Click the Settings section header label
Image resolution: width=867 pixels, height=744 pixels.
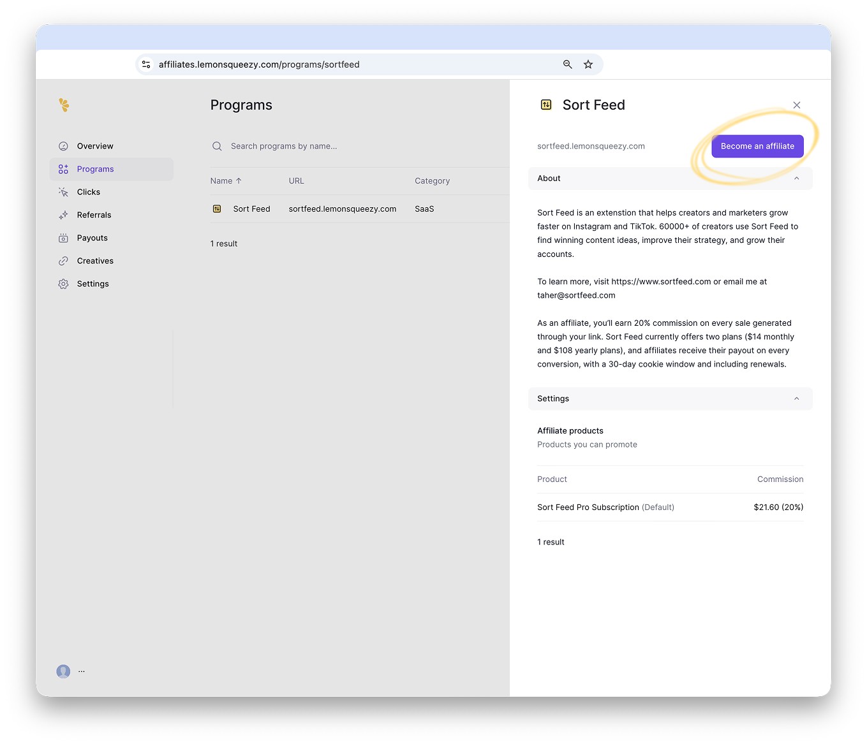click(x=553, y=398)
